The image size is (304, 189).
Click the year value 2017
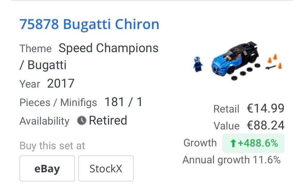(60, 84)
